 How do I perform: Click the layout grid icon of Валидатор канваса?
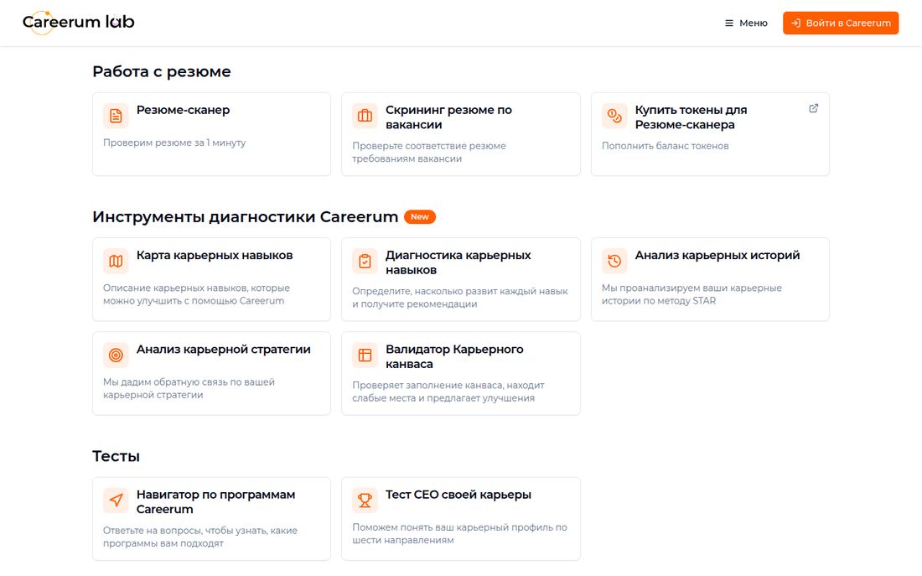365,355
